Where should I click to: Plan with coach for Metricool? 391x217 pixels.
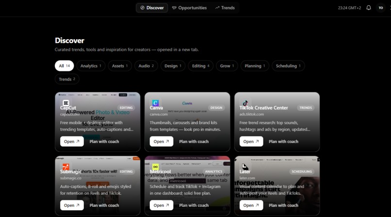pos(194,205)
